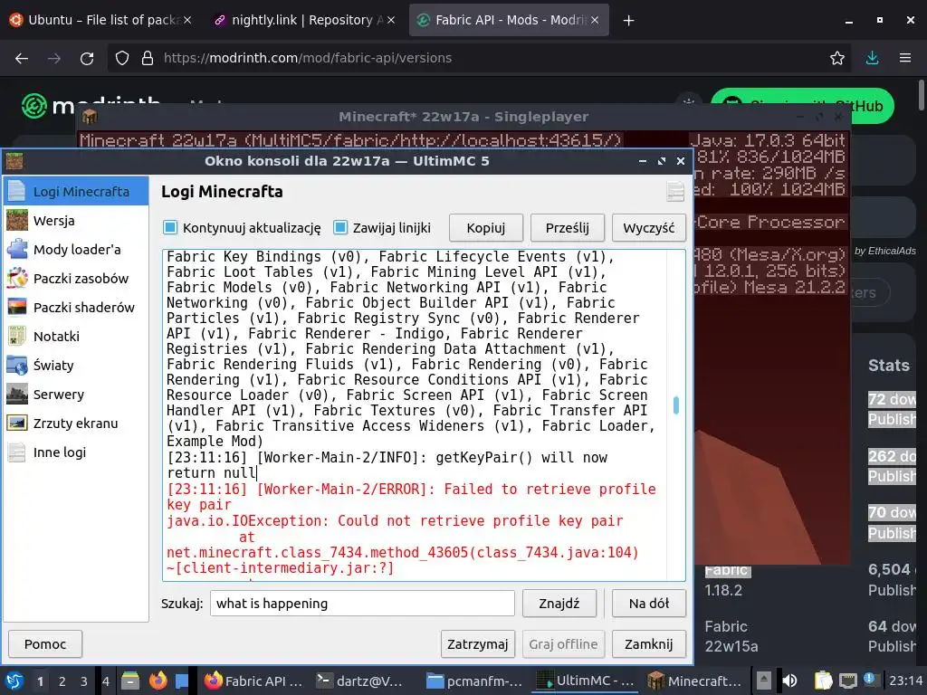Viewport: 927px width, 695px height.
Task: Switch to Ubuntu File list browser tab
Action: 101,20
